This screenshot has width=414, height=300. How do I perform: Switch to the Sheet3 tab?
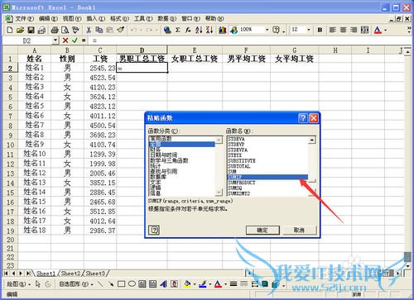point(95,274)
